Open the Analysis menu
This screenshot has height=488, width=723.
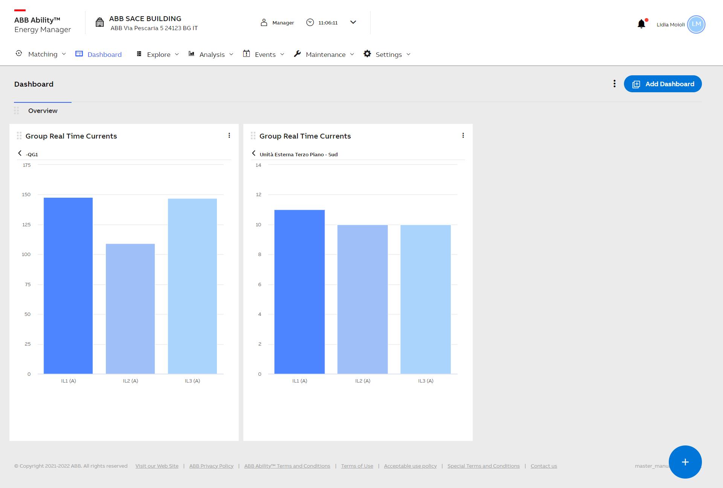pos(212,55)
